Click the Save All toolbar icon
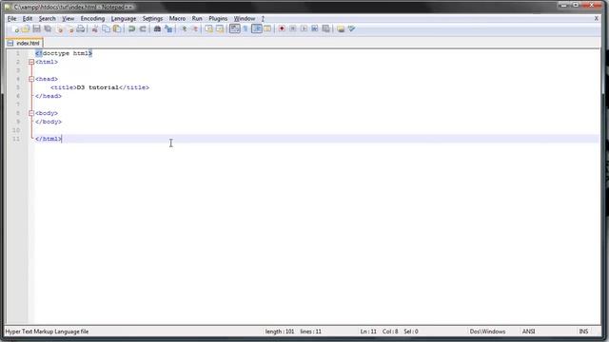 coord(48,29)
